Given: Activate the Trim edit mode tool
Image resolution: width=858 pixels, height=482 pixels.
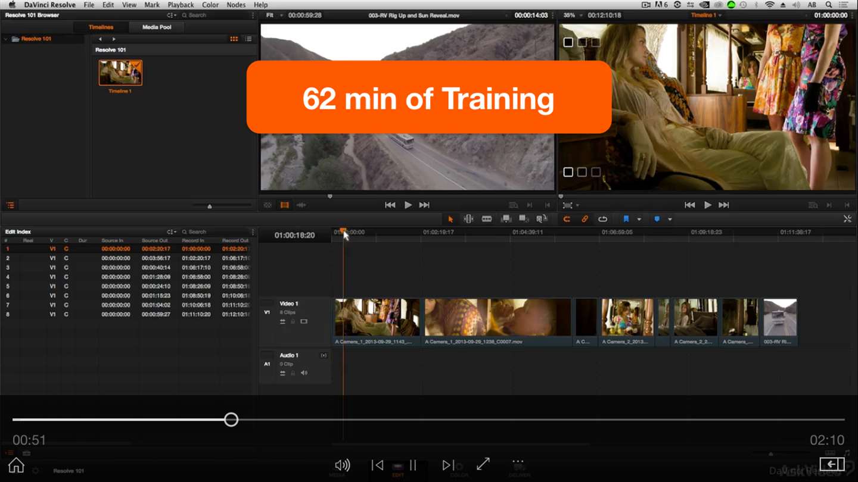Looking at the screenshot, I should click(x=468, y=219).
